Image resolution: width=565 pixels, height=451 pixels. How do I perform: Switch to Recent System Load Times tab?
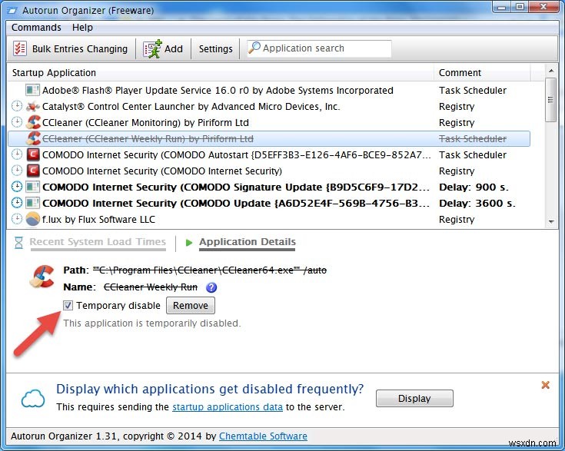(x=98, y=242)
